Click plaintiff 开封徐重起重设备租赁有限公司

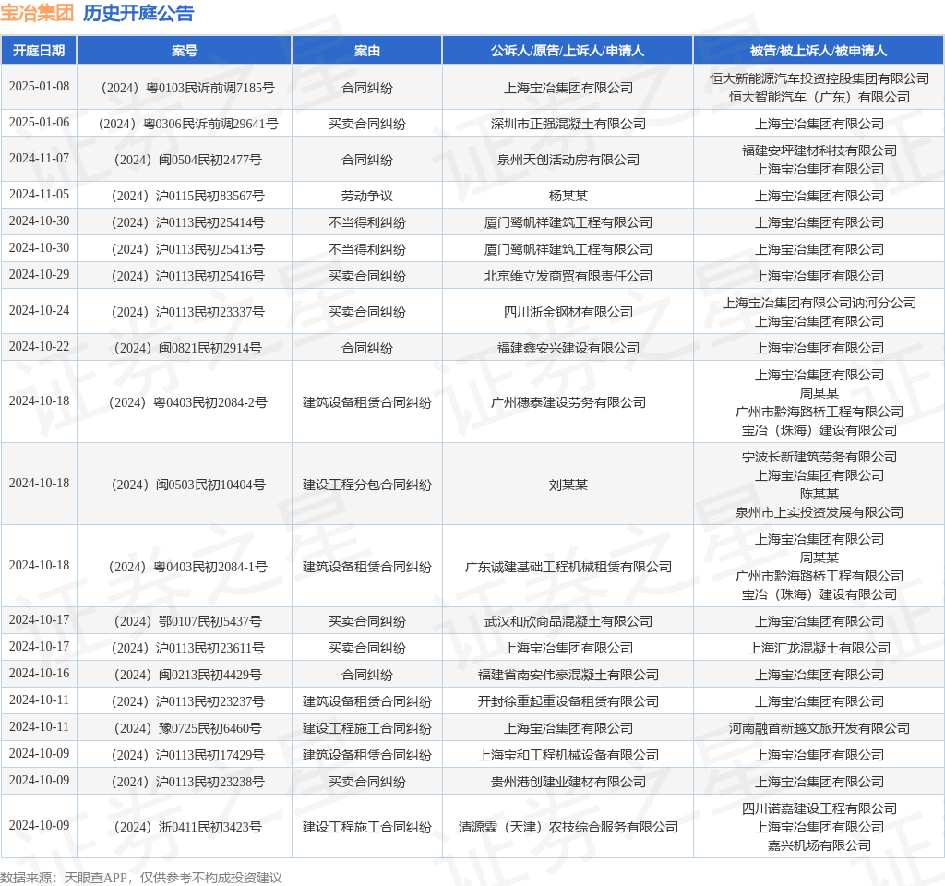[568, 701]
